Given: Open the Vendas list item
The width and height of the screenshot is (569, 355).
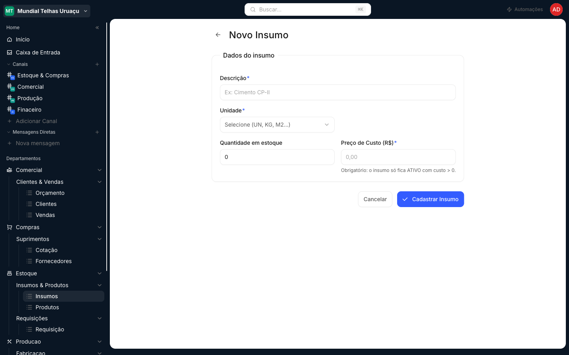Looking at the screenshot, I should tap(64, 215).
